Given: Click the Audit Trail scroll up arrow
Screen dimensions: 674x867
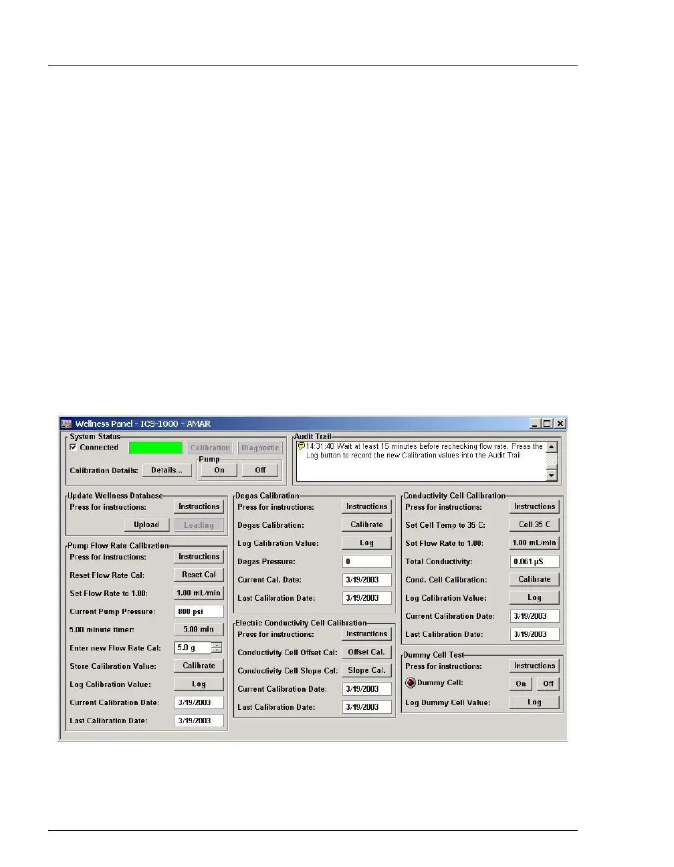Looking at the screenshot, I should coord(552,447).
